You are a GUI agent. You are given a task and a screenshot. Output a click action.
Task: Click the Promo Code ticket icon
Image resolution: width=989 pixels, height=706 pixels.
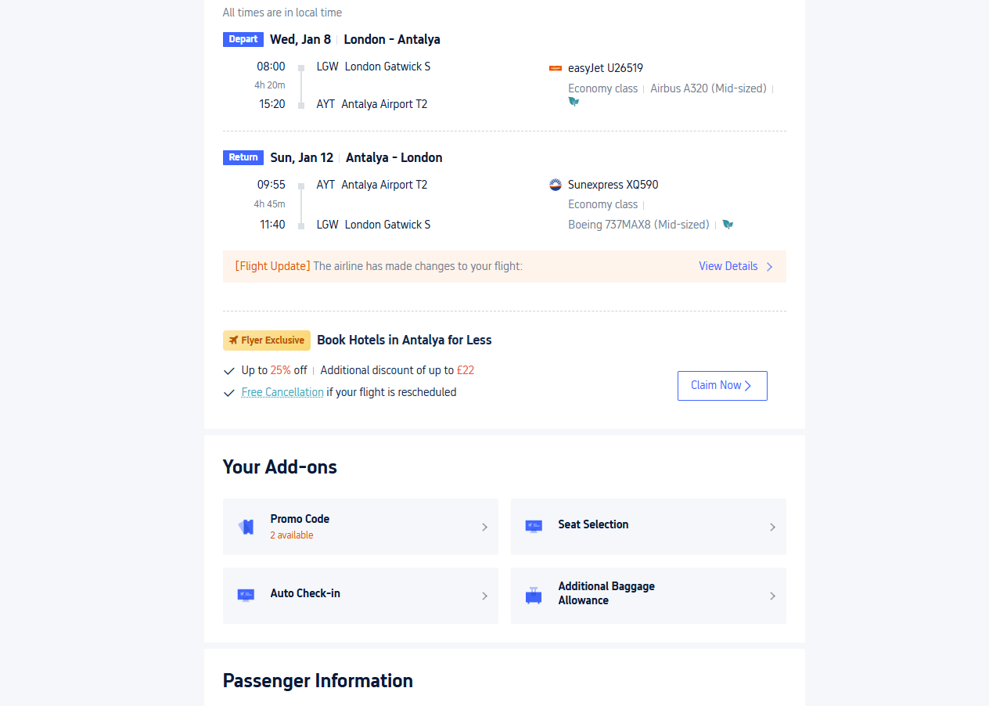point(247,527)
